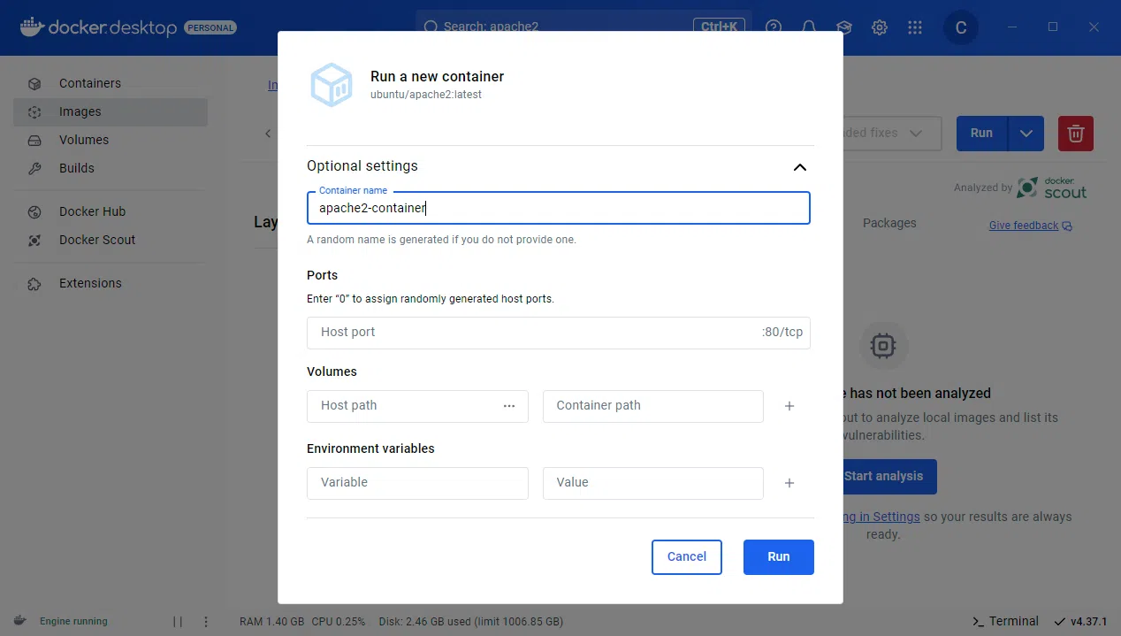The height and width of the screenshot is (636, 1121).
Task: Open the Containers section in the sidebar
Action: 89,82
